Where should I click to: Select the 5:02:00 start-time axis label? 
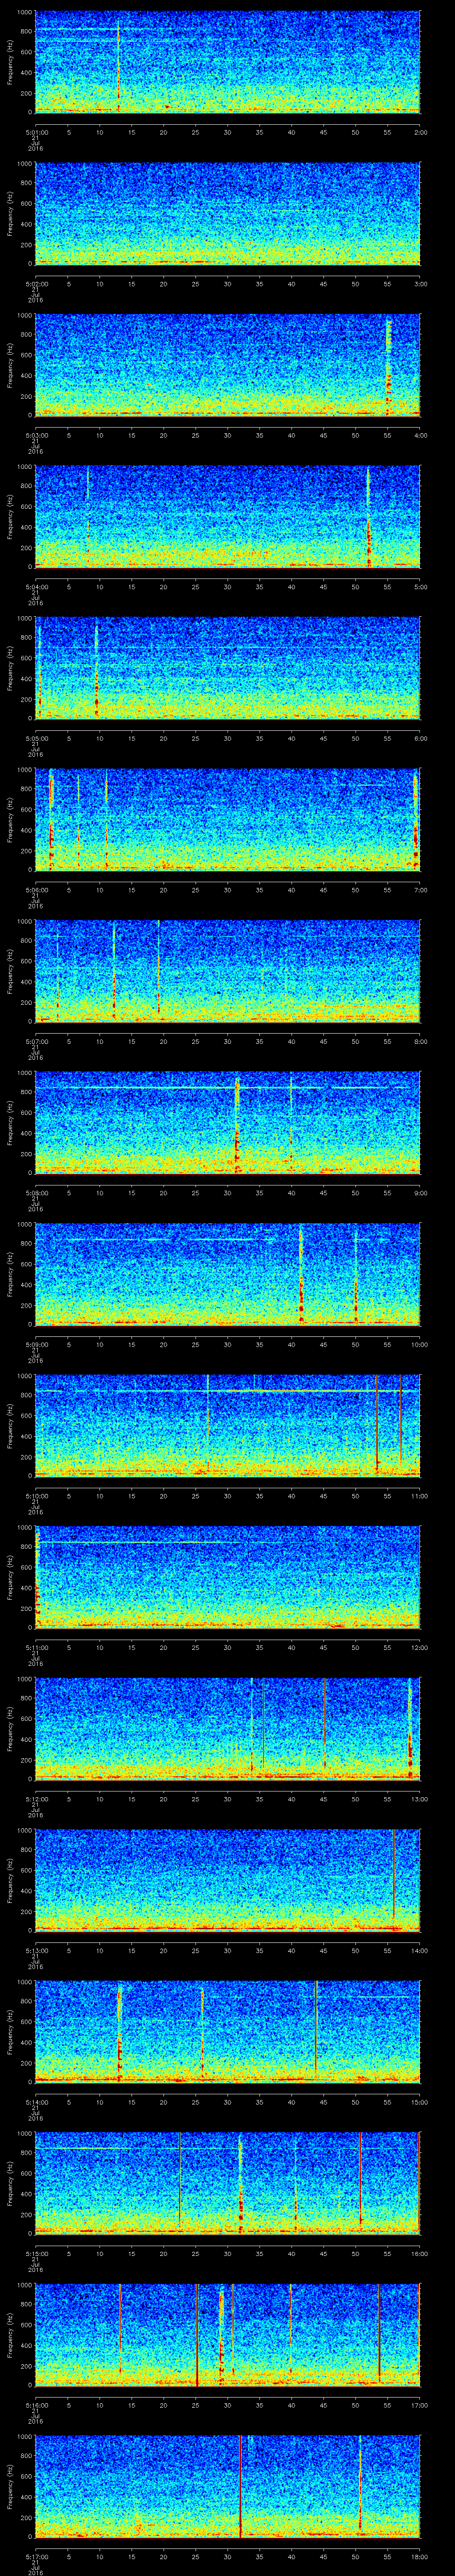point(36,284)
